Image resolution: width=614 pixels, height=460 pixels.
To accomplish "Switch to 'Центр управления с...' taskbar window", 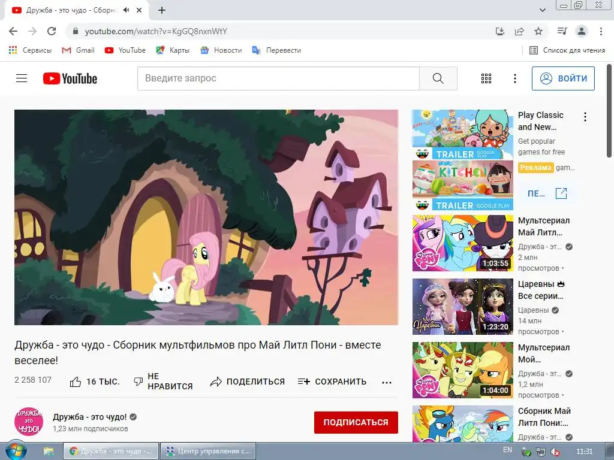I will pos(208,451).
